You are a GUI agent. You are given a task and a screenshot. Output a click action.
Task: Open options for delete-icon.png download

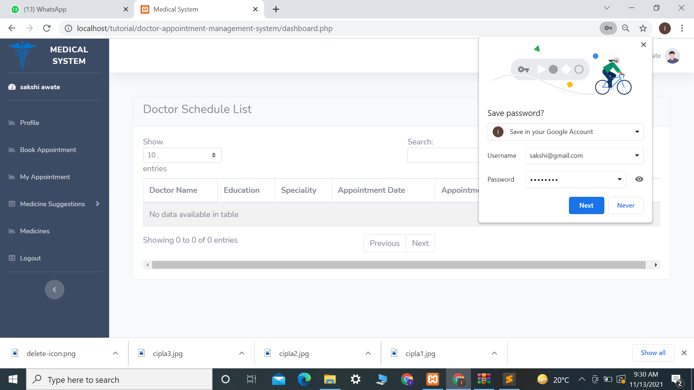[115, 353]
